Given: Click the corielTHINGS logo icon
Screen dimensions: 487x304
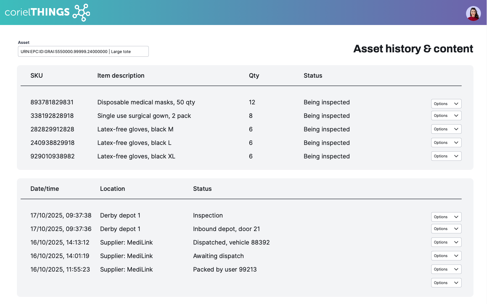Looking at the screenshot, I should pyautogui.click(x=81, y=12).
